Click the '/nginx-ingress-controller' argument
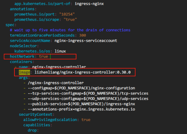Screen dimensions: 187x134 [x=56, y=83]
